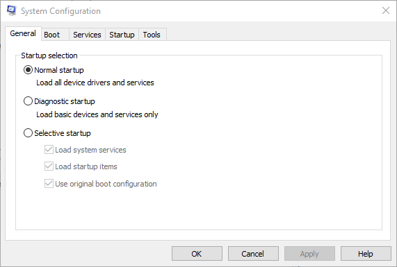Go to the Startup tab
This screenshot has height=267, width=397.
point(122,35)
